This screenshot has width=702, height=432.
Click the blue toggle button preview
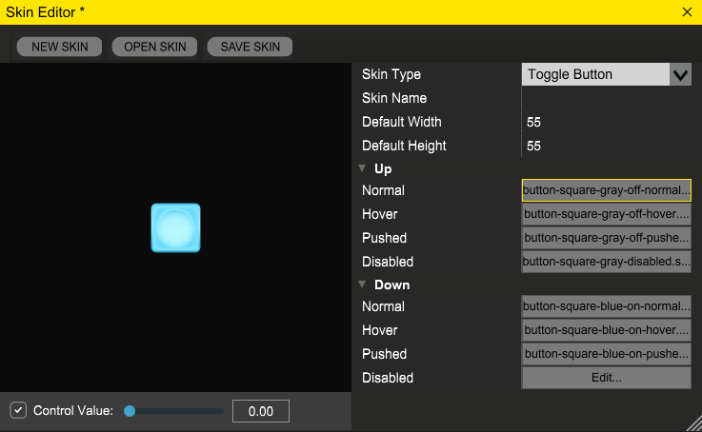tap(175, 228)
